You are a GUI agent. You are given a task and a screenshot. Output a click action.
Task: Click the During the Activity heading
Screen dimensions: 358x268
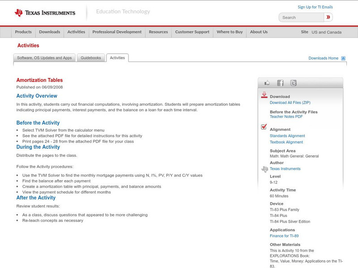click(x=38, y=147)
